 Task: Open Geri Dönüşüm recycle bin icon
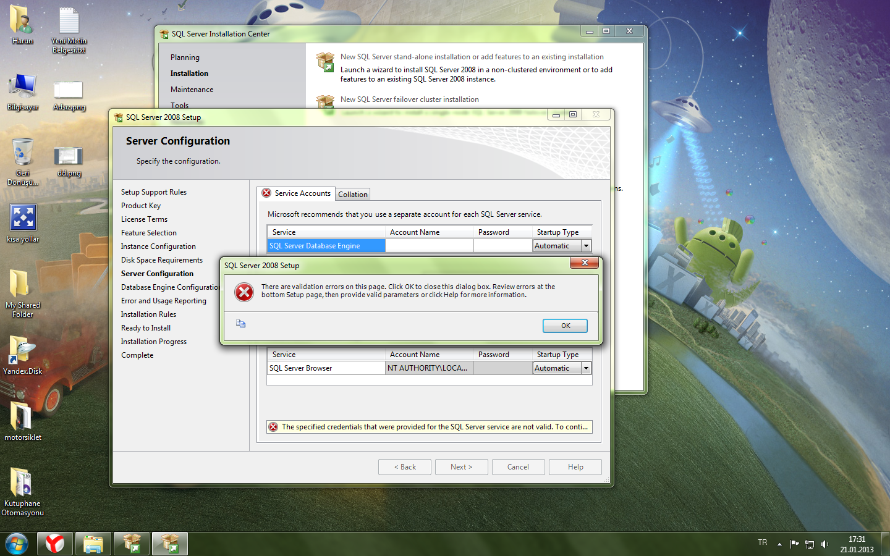tap(22, 161)
